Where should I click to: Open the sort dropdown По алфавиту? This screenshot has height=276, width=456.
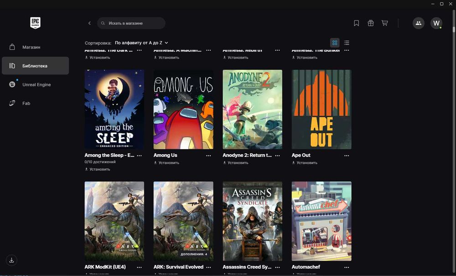click(141, 43)
